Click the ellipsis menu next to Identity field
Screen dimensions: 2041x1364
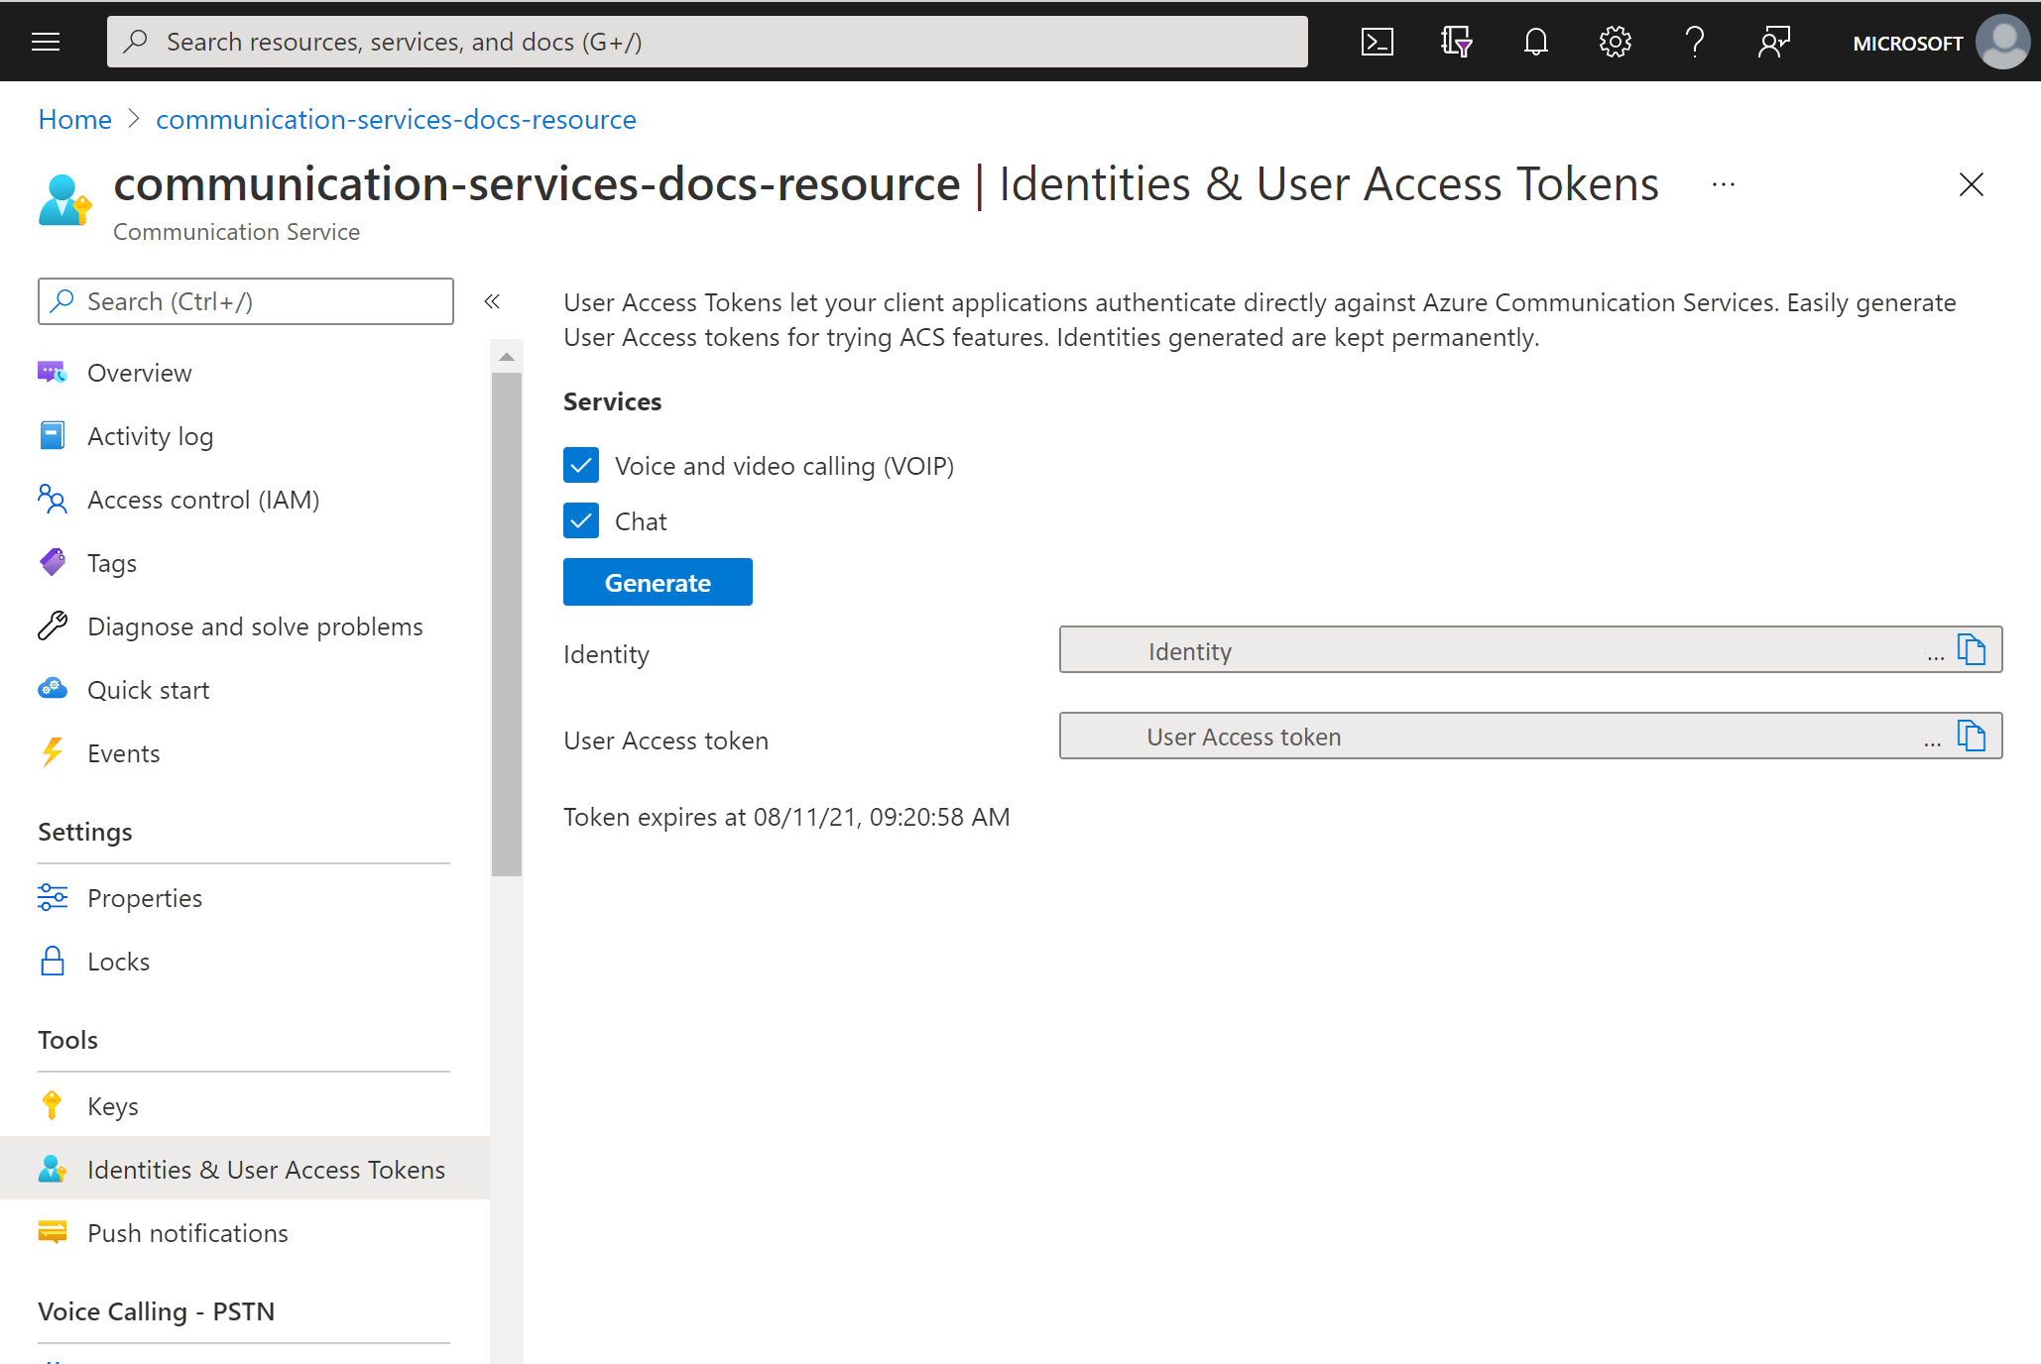(x=1934, y=653)
